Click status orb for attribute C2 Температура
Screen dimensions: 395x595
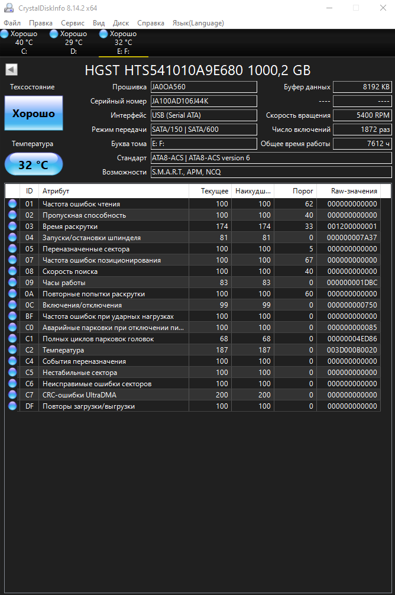tap(12, 350)
